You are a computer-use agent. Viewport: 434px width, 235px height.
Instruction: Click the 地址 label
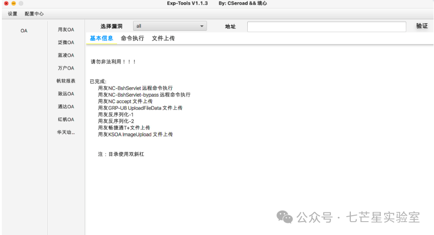230,26
